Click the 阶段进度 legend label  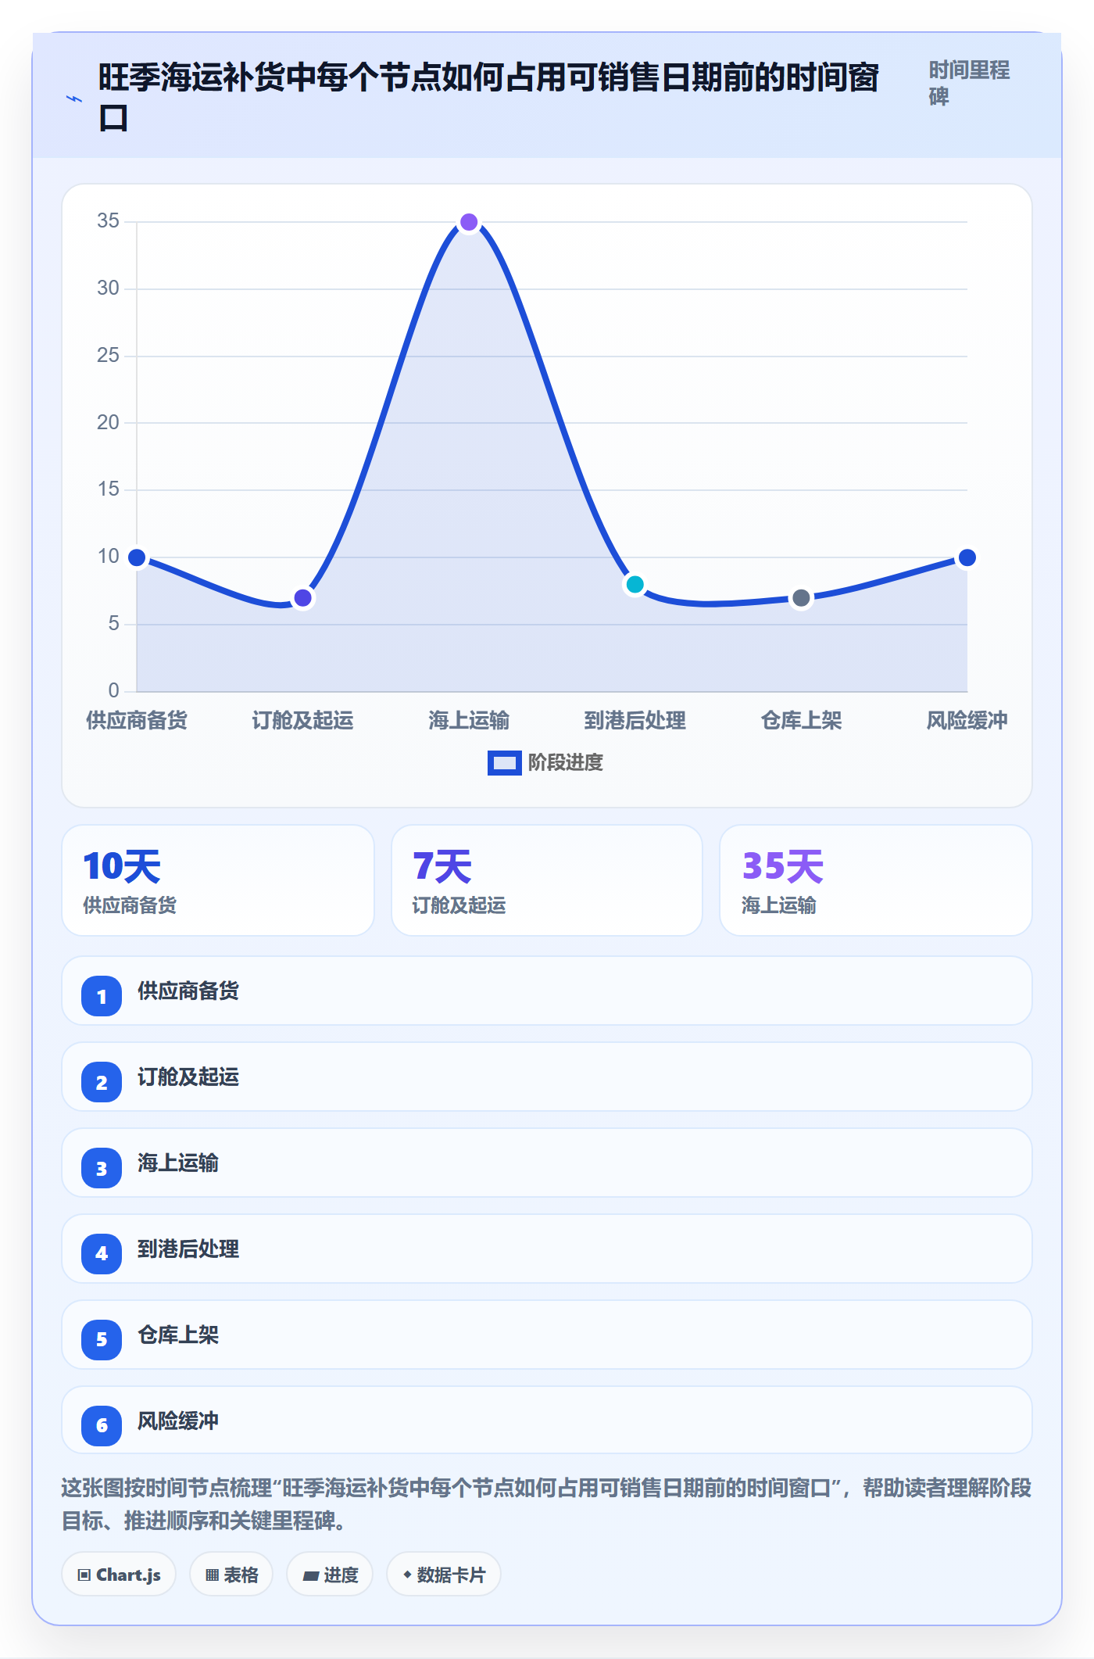tap(566, 762)
